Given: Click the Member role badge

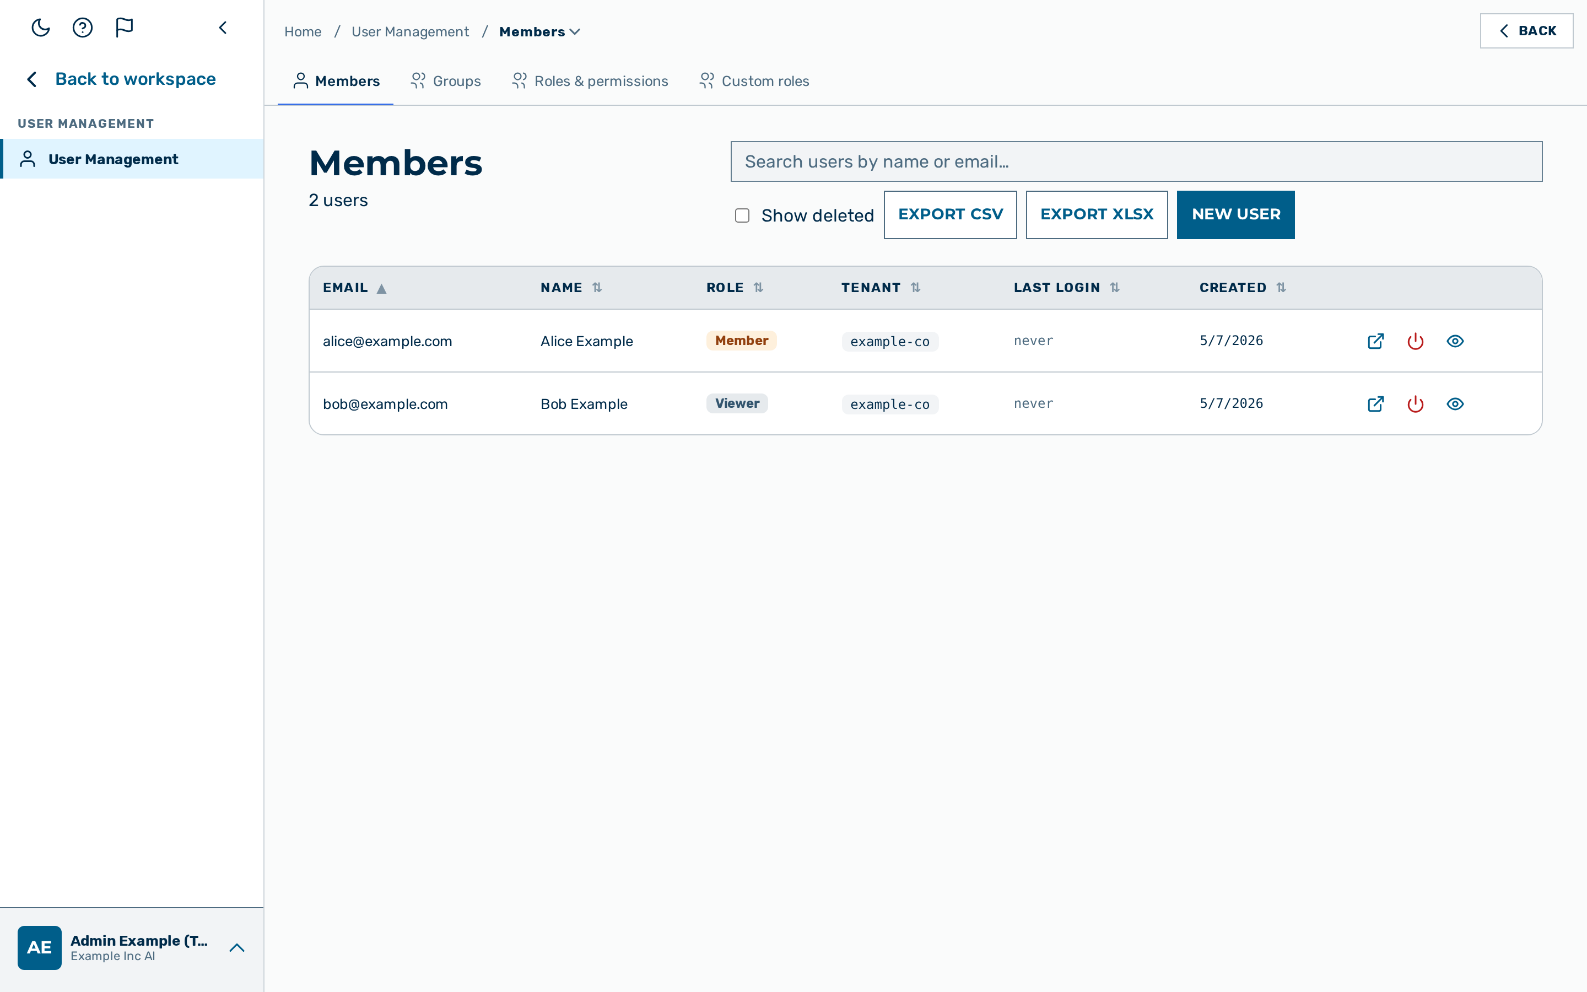Looking at the screenshot, I should click(741, 341).
